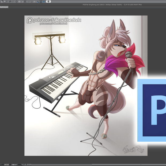Click the Clear Outside Selection icon
This screenshot has height=166, width=166.
coord(19,2)
